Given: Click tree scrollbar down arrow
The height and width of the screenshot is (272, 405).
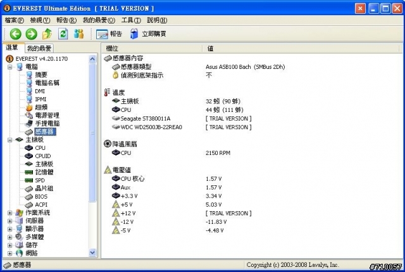Looking at the screenshot, I should pyautogui.click(x=92, y=252).
